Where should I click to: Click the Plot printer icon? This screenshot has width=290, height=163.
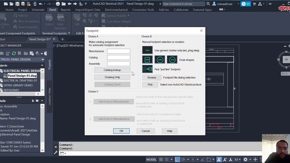pyautogui.click(x=58, y=4)
